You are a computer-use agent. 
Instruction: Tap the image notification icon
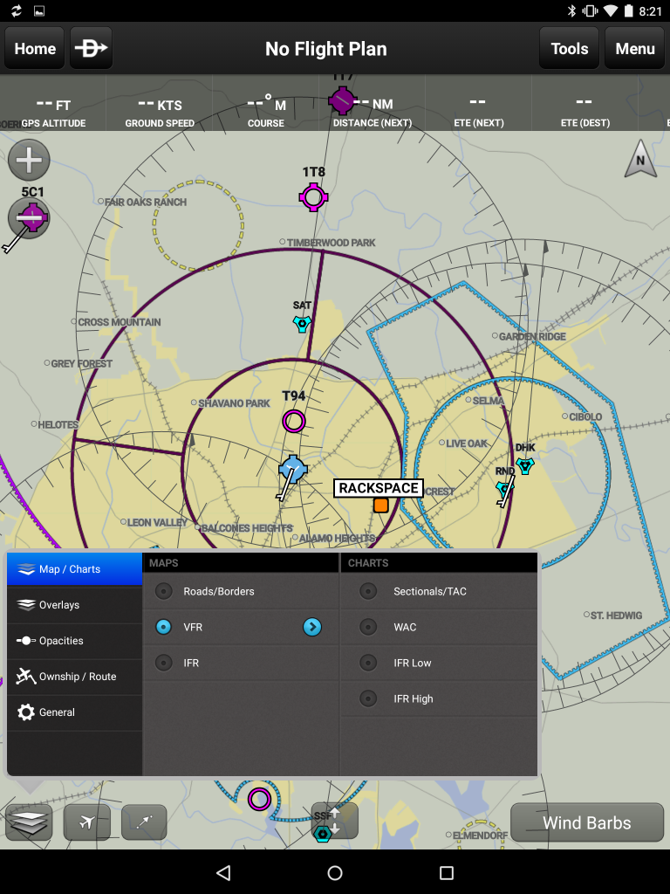pos(39,10)
